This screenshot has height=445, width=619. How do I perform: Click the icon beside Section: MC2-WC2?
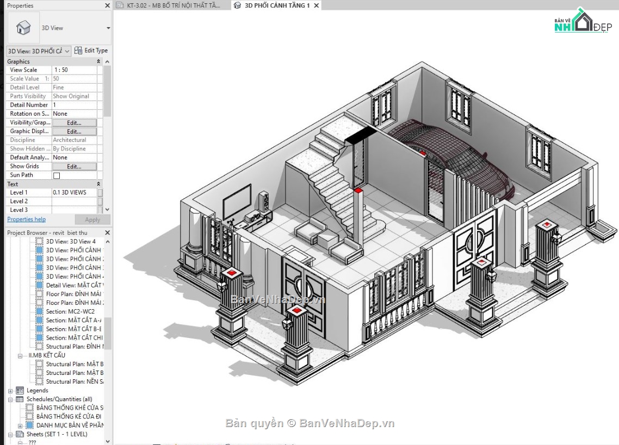pos(40,311)
